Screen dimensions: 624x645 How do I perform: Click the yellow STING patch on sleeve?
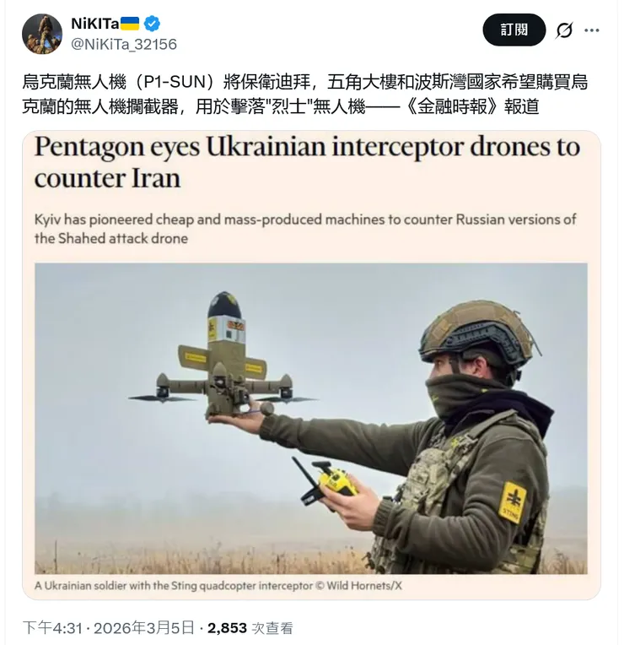coord(512,501)
